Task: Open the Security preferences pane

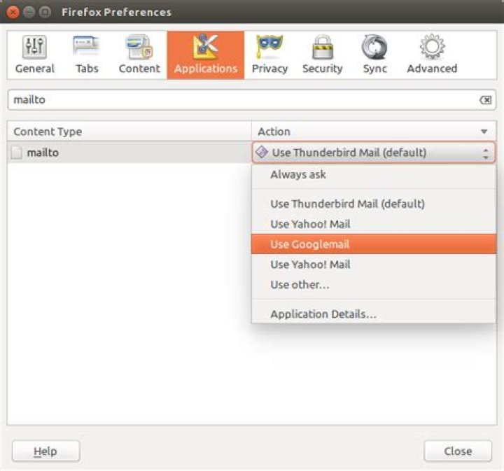Action: [323, 55]
